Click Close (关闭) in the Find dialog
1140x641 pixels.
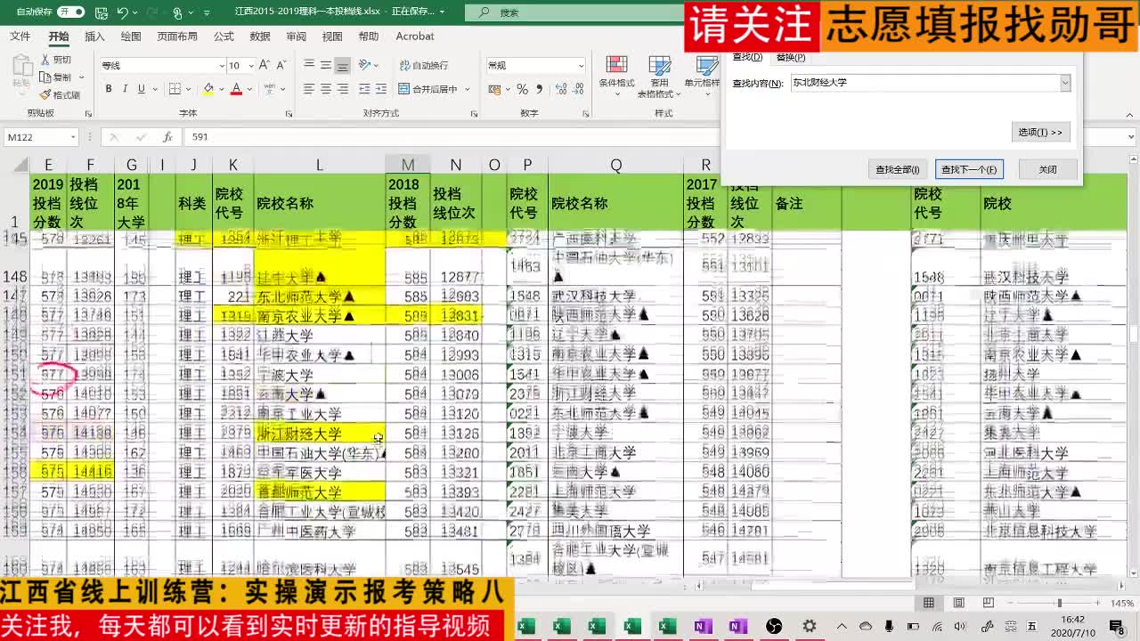point(1047,169)
